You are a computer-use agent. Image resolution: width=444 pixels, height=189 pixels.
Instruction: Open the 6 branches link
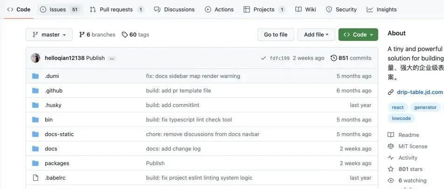[x=97, y=34]
